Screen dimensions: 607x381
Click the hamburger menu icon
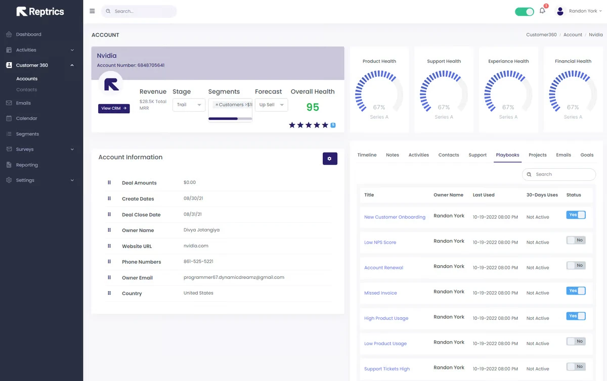click(92, 11)
